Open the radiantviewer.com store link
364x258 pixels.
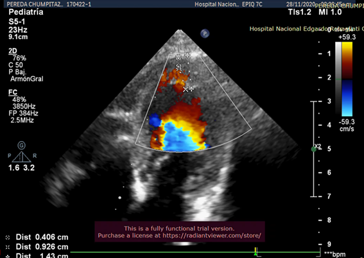[x=212, y=236]
